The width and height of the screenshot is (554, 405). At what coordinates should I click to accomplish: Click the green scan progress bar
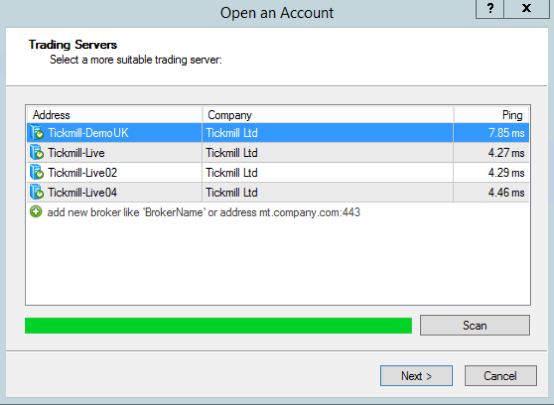pos(219,325)
